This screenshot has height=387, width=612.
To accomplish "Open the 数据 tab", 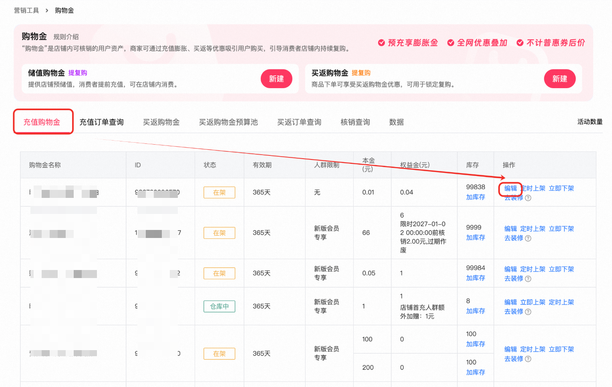I will pos(397,122).
